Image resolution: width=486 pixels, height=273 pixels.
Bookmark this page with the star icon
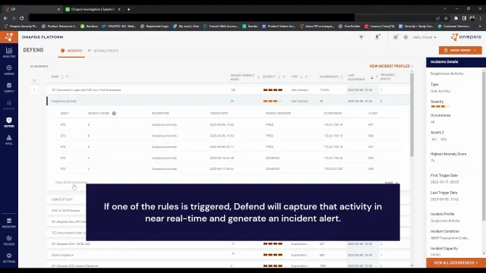coord(446,18)
